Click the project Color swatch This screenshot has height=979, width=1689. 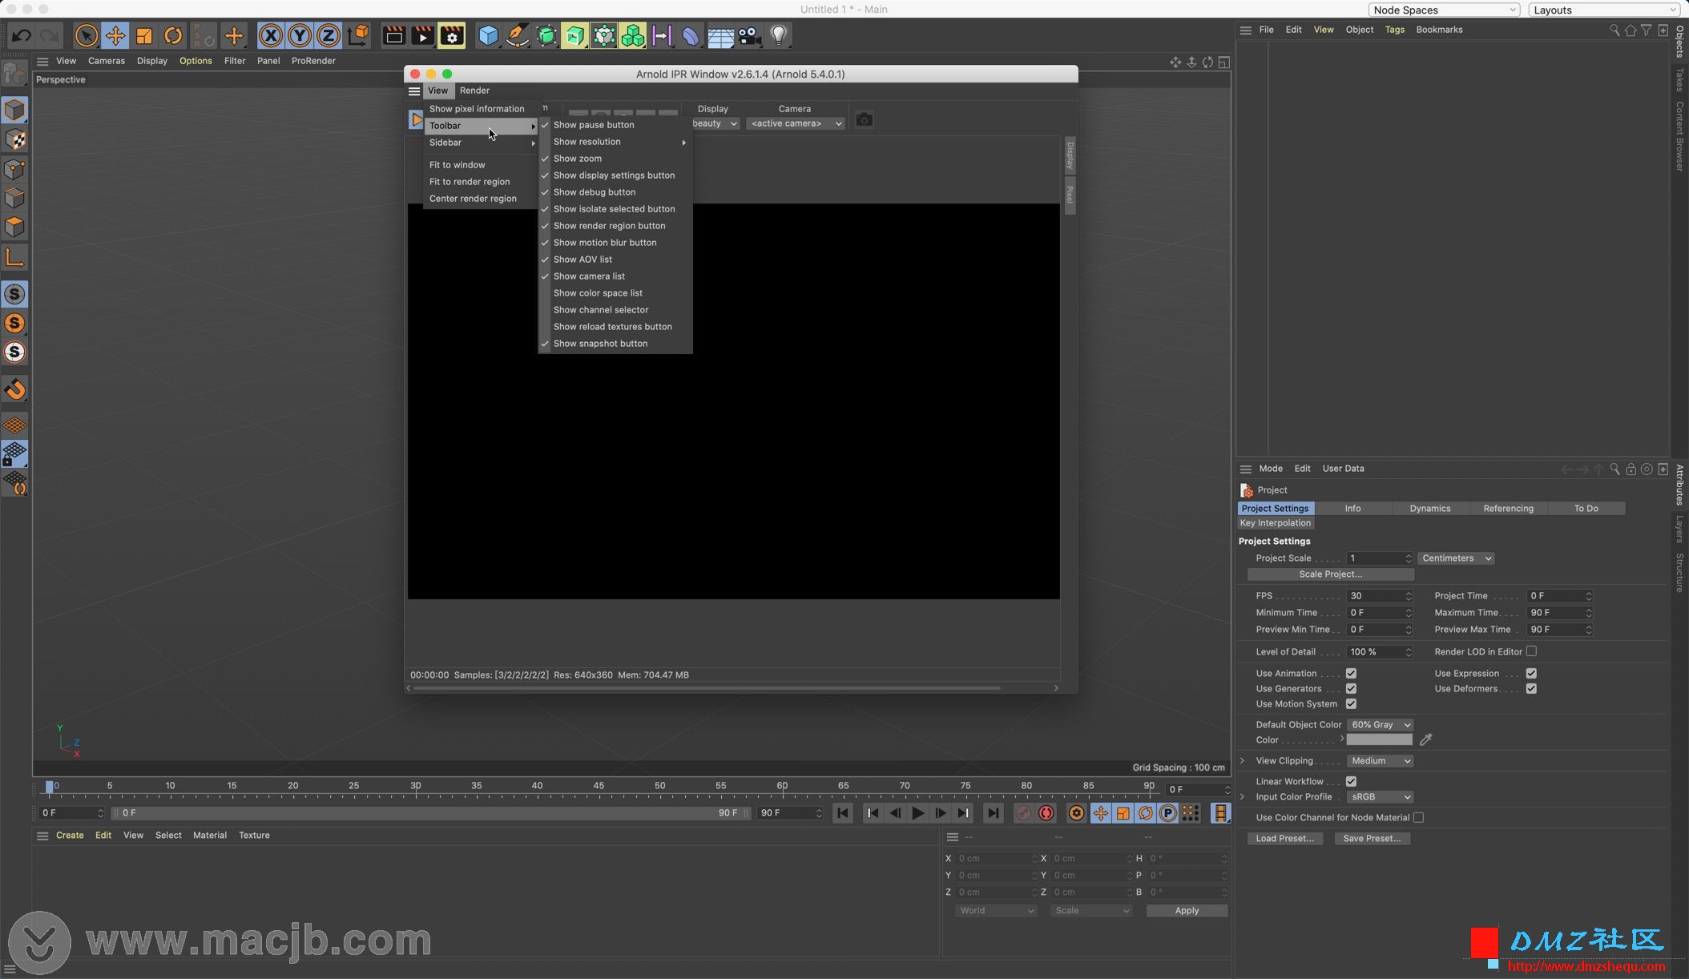click(x=1379, y=740)
